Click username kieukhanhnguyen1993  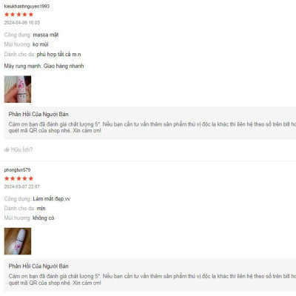[x=27, y=7]
